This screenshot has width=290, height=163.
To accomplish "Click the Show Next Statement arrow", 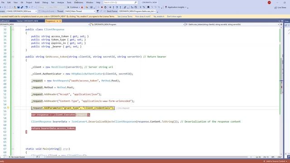I will tap(110, 7).
